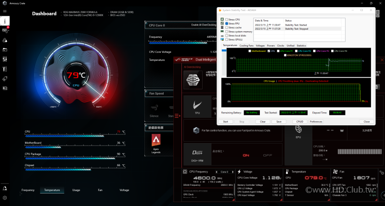Select the TPU icon tile

pos(197,107)
